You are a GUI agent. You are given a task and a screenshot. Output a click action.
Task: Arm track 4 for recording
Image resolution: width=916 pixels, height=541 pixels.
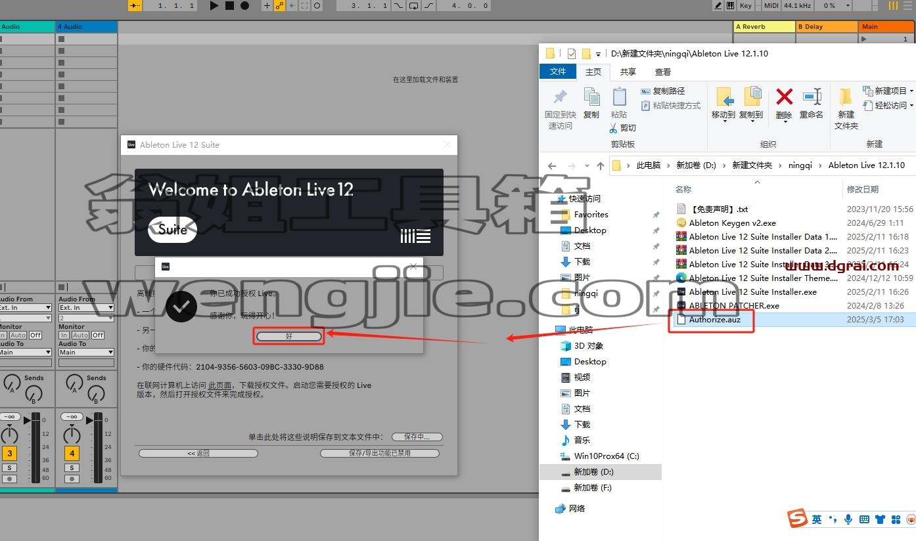coord(72,479)
